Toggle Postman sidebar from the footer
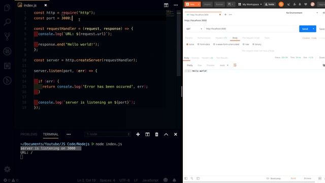The height and width of the screenshot is (183, 325). click(x=186, y=178)
